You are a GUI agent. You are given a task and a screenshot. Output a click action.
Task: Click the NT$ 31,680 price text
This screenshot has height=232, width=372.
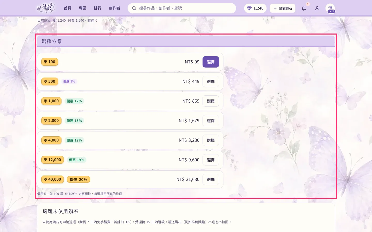coord(188,179)
